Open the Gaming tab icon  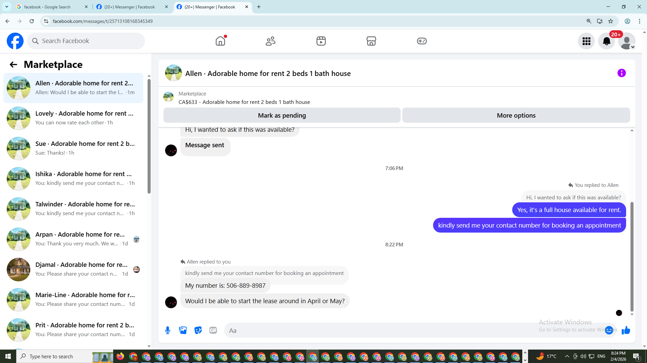[422, 41]
